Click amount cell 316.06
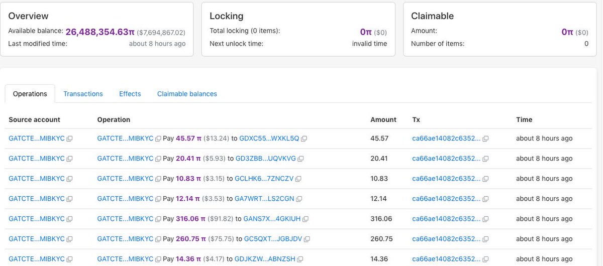The height and width of the screenshot is (266, 603). click(x=381, y=219)
